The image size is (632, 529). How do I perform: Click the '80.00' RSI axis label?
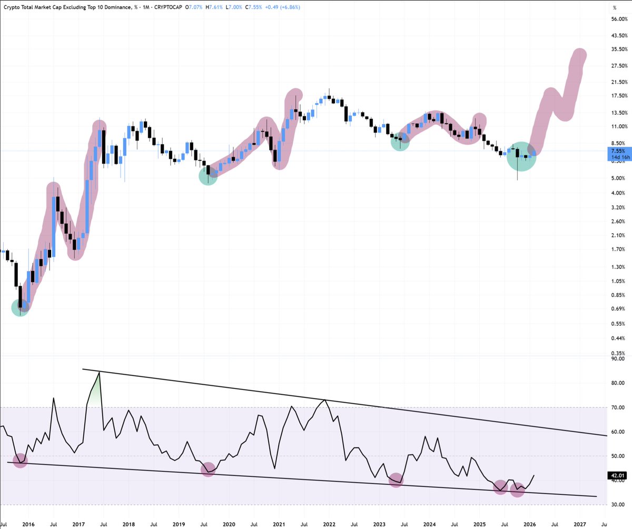(x=617, y=383)
